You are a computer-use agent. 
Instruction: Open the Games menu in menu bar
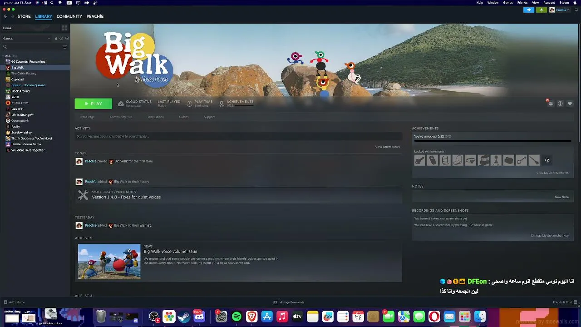tap(508, 3)
